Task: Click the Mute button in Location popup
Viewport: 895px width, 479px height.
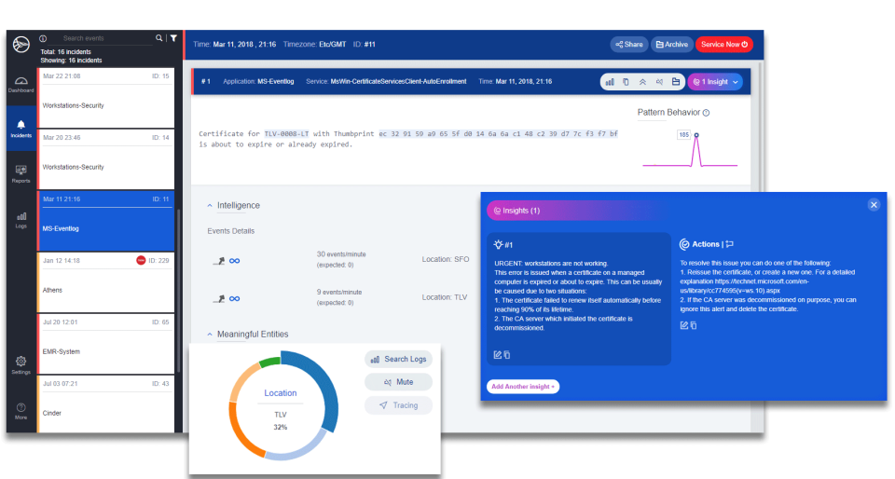Action: pyautogui.click(x=398, y=382)
